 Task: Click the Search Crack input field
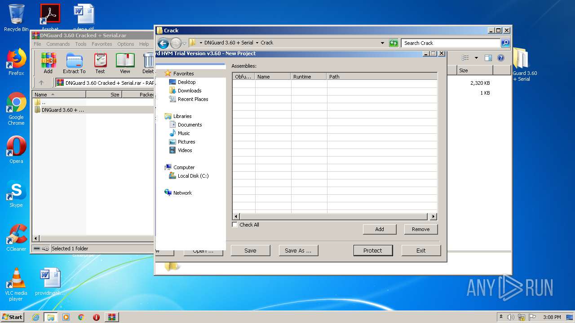[451, 43]
